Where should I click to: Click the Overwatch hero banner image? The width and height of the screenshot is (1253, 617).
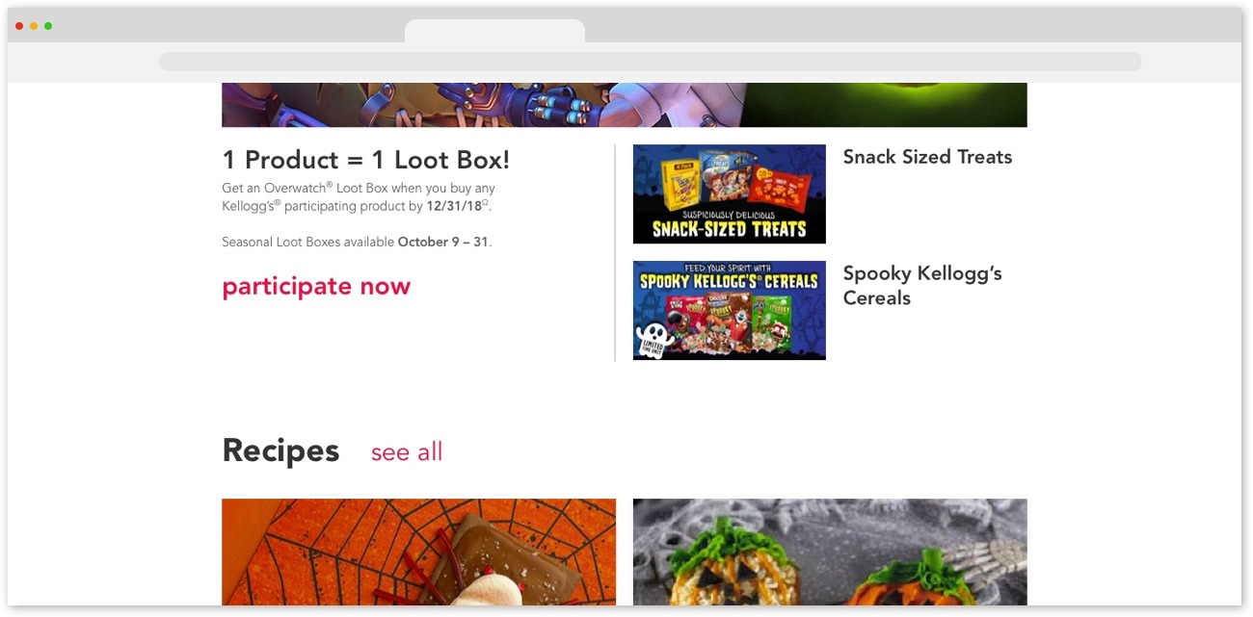point(625,105)
